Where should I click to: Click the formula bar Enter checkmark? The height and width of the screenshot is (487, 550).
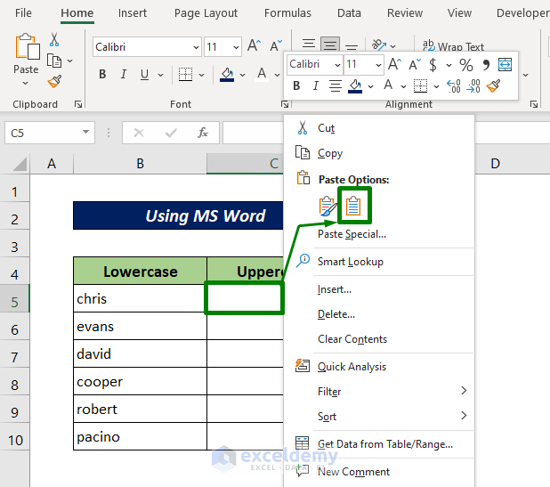(171, 133)
